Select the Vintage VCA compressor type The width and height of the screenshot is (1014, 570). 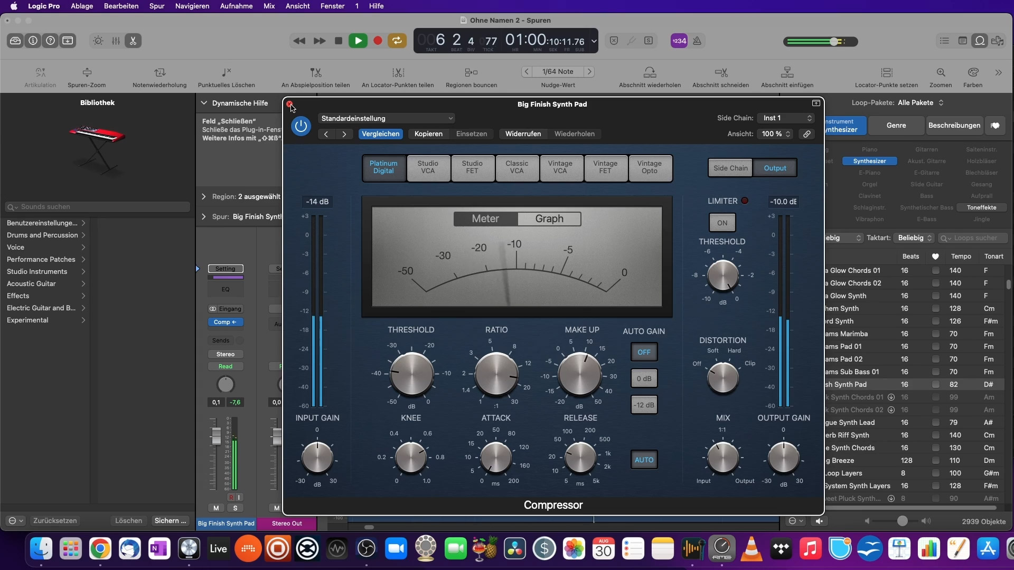point(560,167)
